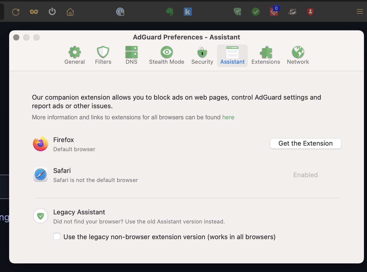Open the hamburger menu at top right
The image size is (367, 272).
[x=360, y=12]
